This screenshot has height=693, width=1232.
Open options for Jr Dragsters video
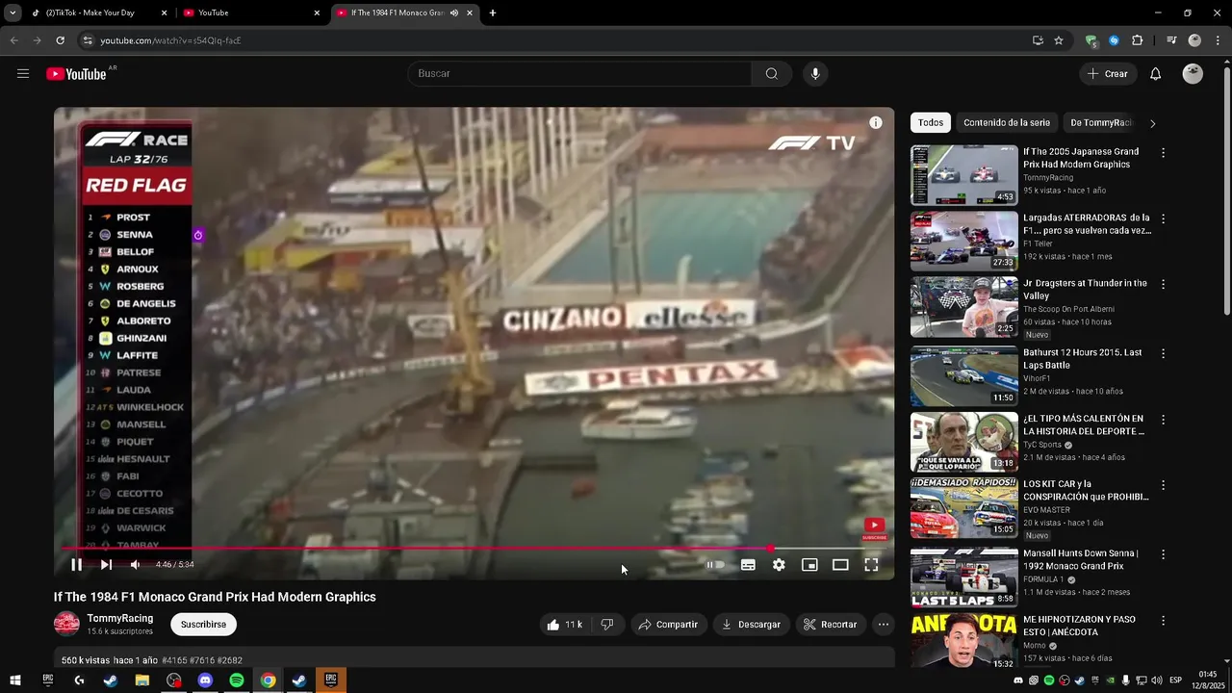(1163, 285)
